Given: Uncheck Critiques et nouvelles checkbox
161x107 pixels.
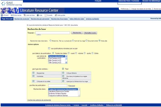Looking at the screenshot, I should click(x=34, y=81).
